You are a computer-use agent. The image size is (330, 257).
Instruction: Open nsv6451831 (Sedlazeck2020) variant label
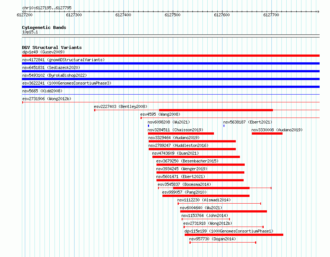pos(51,67)
